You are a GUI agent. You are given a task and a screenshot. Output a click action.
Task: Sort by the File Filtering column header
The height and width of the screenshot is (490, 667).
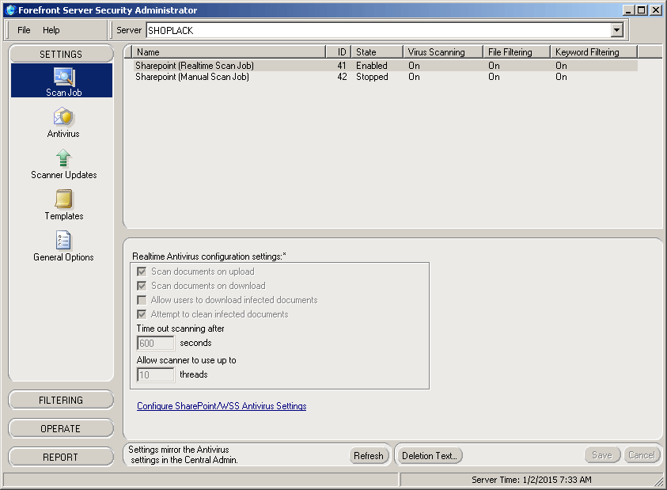point(517,52)
